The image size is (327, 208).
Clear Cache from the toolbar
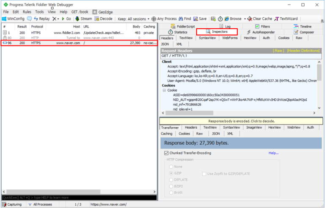coord(260,19)
